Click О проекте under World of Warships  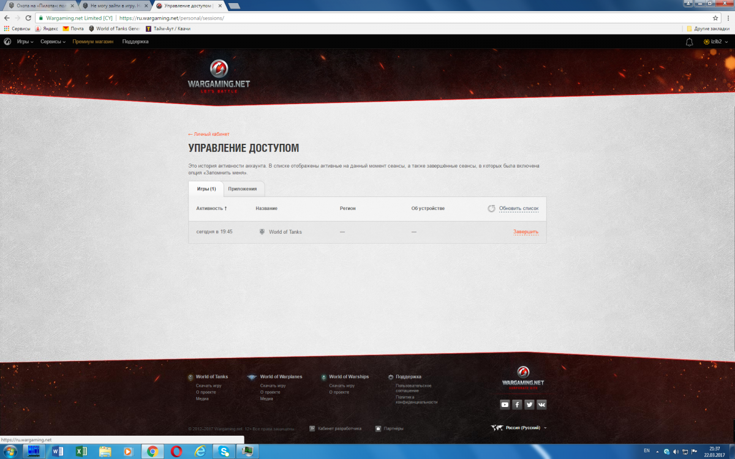(339, 392)
